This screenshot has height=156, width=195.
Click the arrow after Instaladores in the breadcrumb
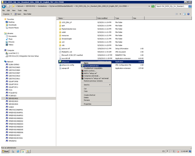pos(48,6)
